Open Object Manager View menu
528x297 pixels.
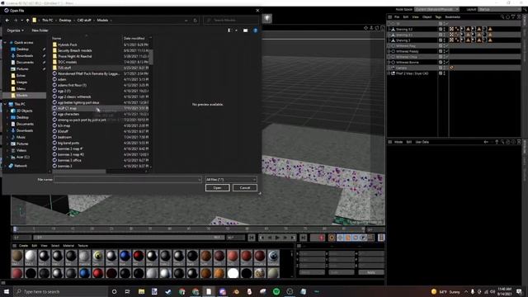415,16
